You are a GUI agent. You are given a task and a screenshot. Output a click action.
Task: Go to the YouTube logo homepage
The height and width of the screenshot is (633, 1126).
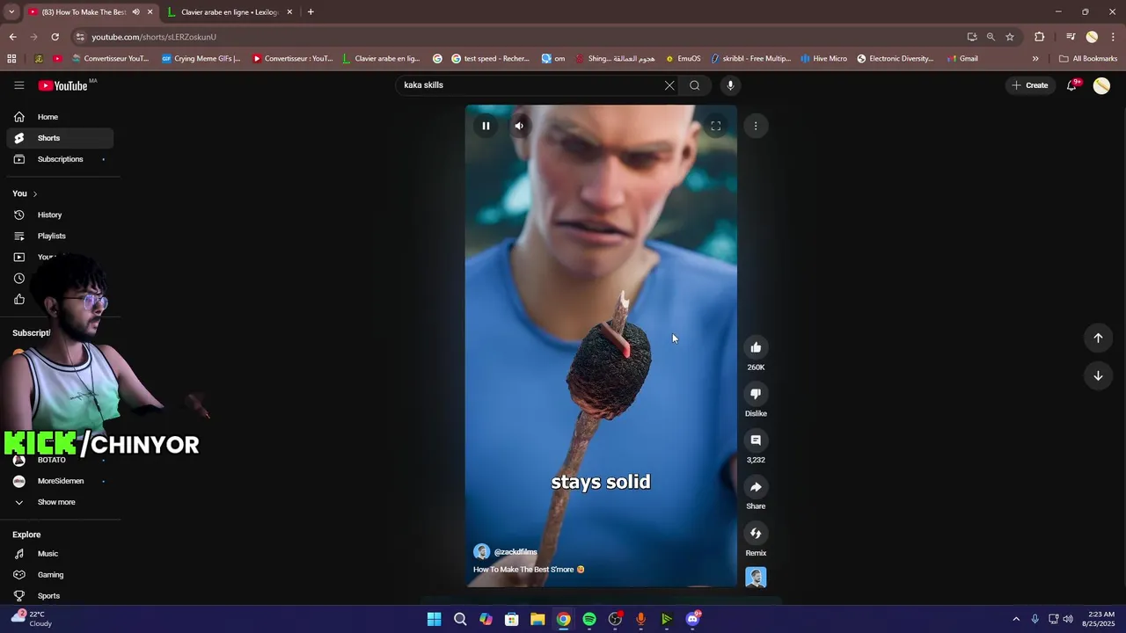click(63, 85)
